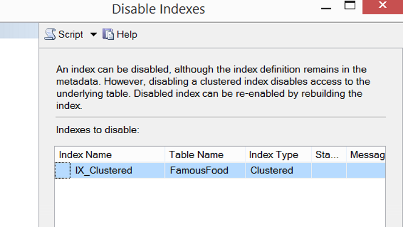Sort by Table Name column header

205,155
